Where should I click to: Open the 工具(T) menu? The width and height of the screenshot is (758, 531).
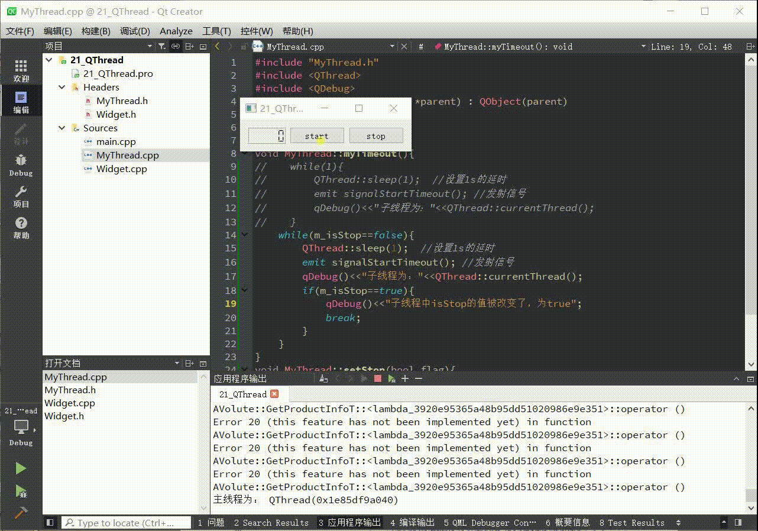[216, 31]
